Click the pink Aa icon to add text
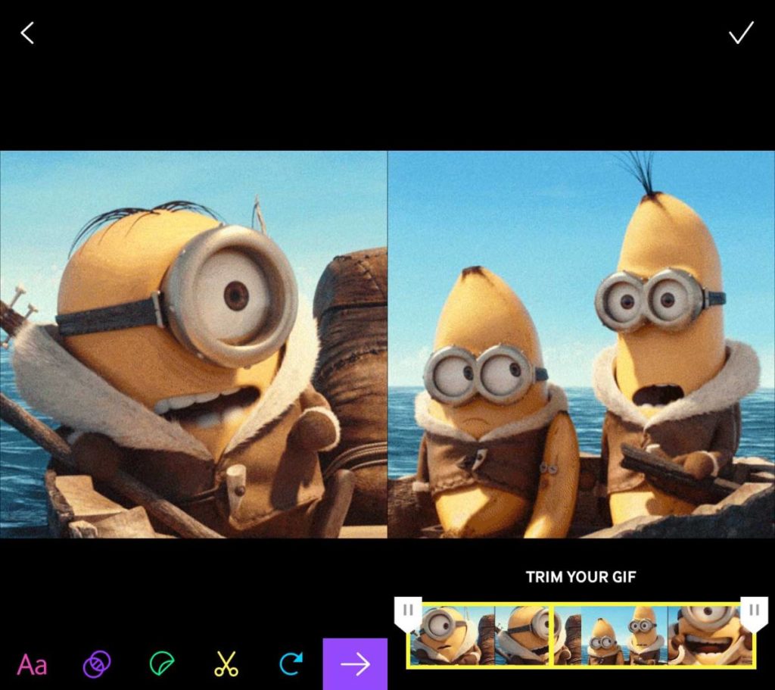The height and width of the screenshot is (690, 775). click(x=32, y=663)
